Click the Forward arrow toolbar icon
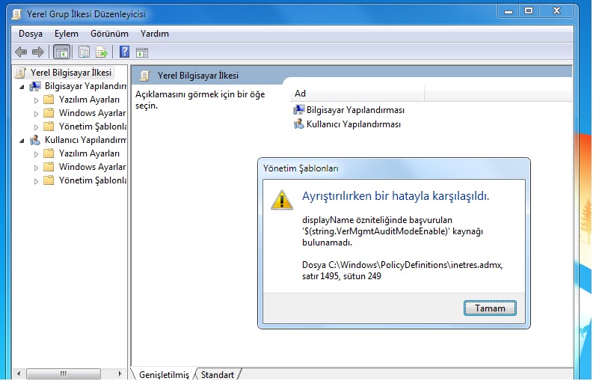Screen dimensions: 593x381 [38, 52]
